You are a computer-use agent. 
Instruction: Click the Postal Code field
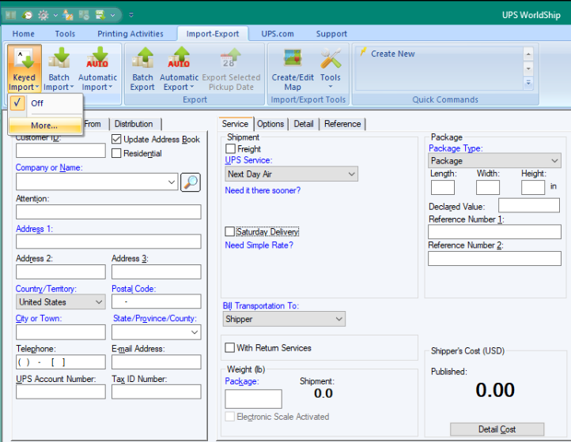click(x=157, y=302)
